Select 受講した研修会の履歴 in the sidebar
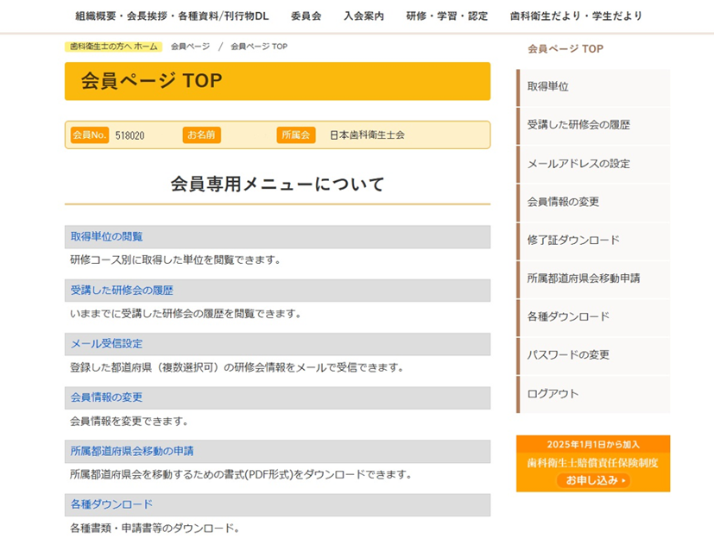 593,125
